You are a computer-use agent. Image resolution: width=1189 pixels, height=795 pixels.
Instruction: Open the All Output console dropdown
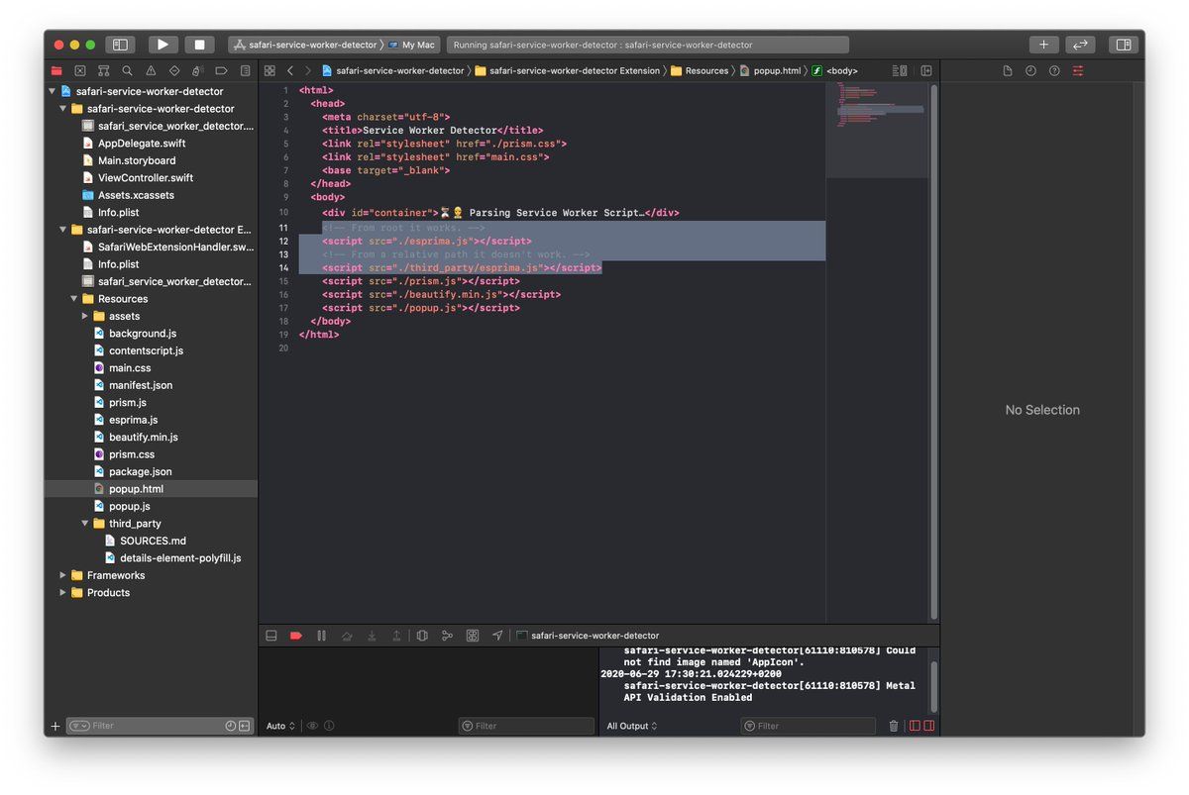632,726
